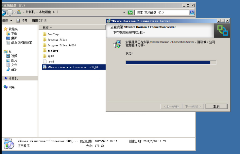Viewport: 240px width, 154px height.
Task: Focus the 搜索 本地磁盘 (C:) search box
Action: pos(162,12)
